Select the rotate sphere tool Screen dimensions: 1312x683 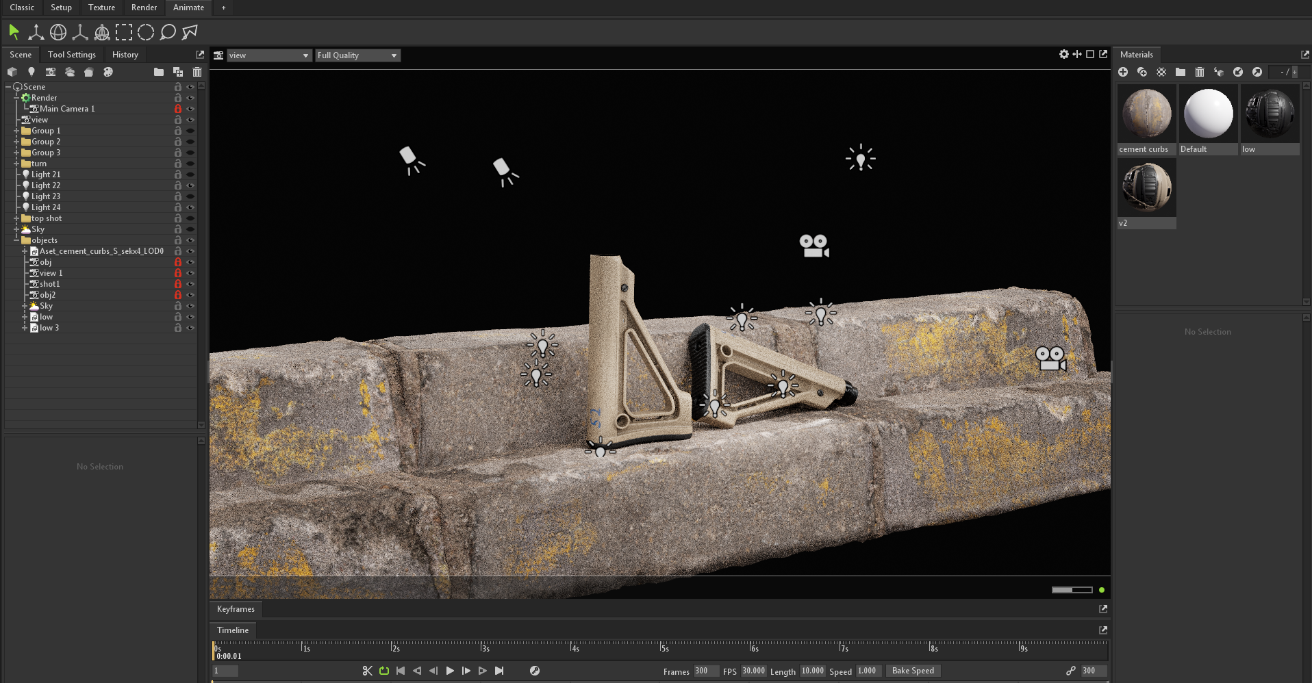pos(58,31)
